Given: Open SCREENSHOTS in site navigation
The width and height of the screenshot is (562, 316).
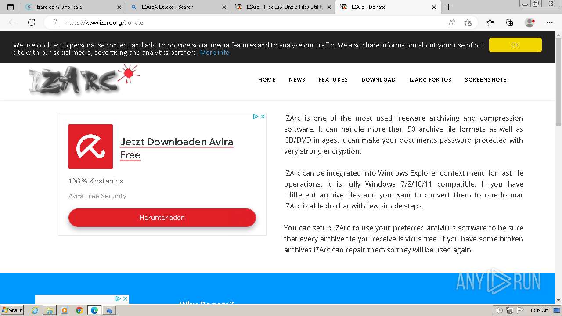Looking at the screenshot, I should pos(486,79).
